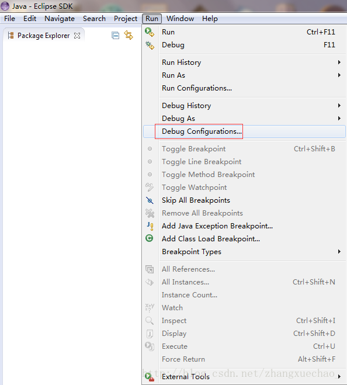Viewport: 347px width, 385px height.
Task: Click the Toggle Breakpoint label
Action: 193,149
